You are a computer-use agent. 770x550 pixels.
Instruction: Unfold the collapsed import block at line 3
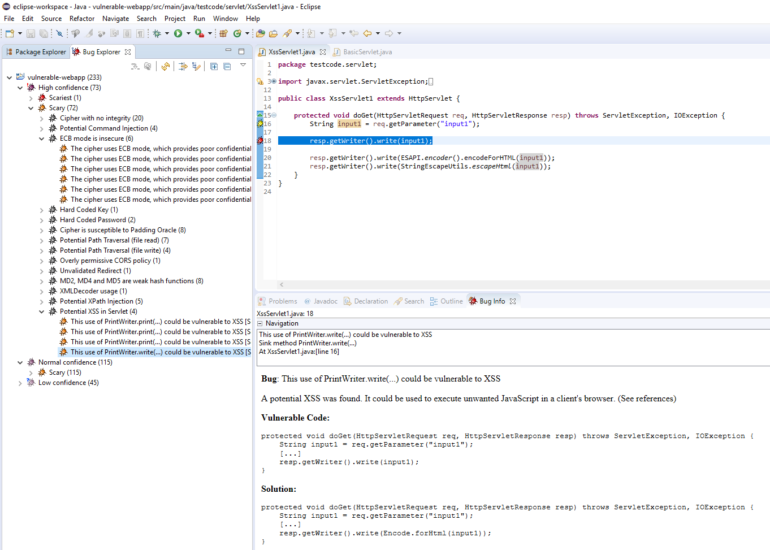[274, 81]
